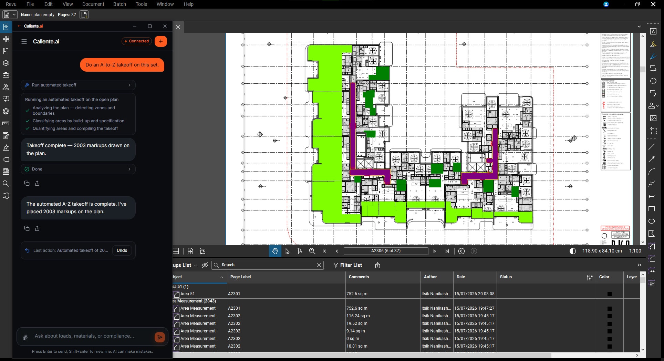664x361 pixels.
Task: Toggle hide markups eye icon
Action: coord(205,265)
